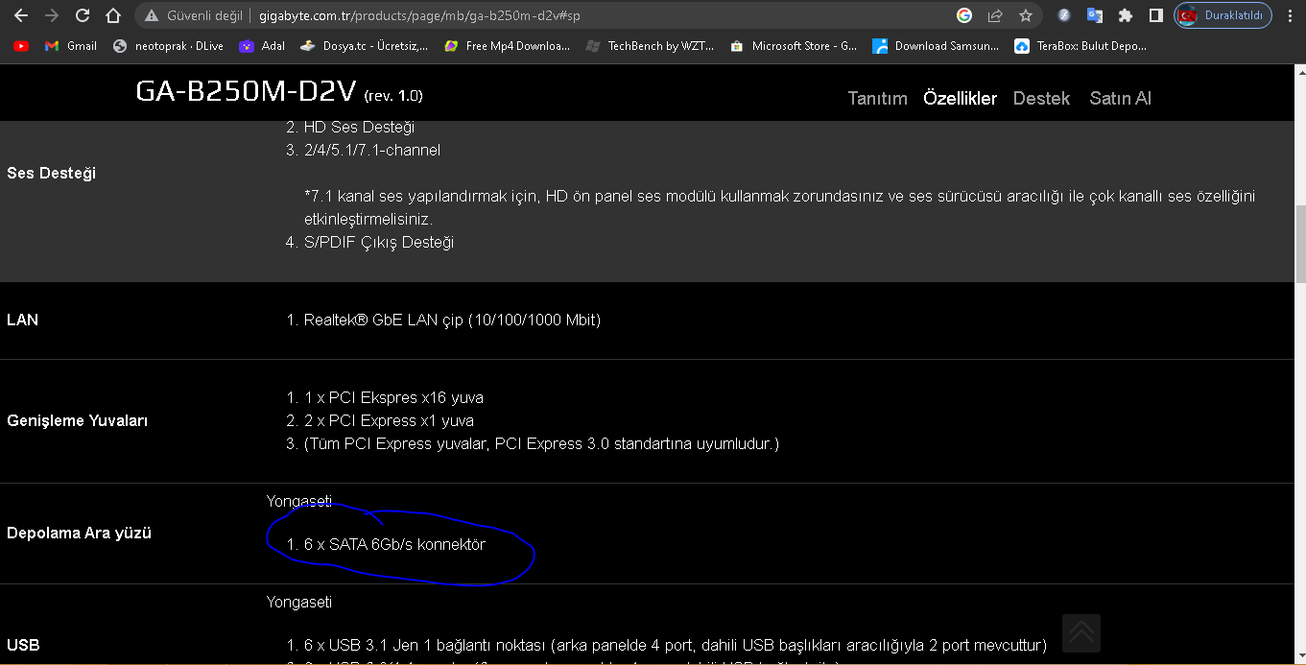Open Free Mp4 Download bookmark
Viewport: 1306px width, 665px height.
point(508,45)
